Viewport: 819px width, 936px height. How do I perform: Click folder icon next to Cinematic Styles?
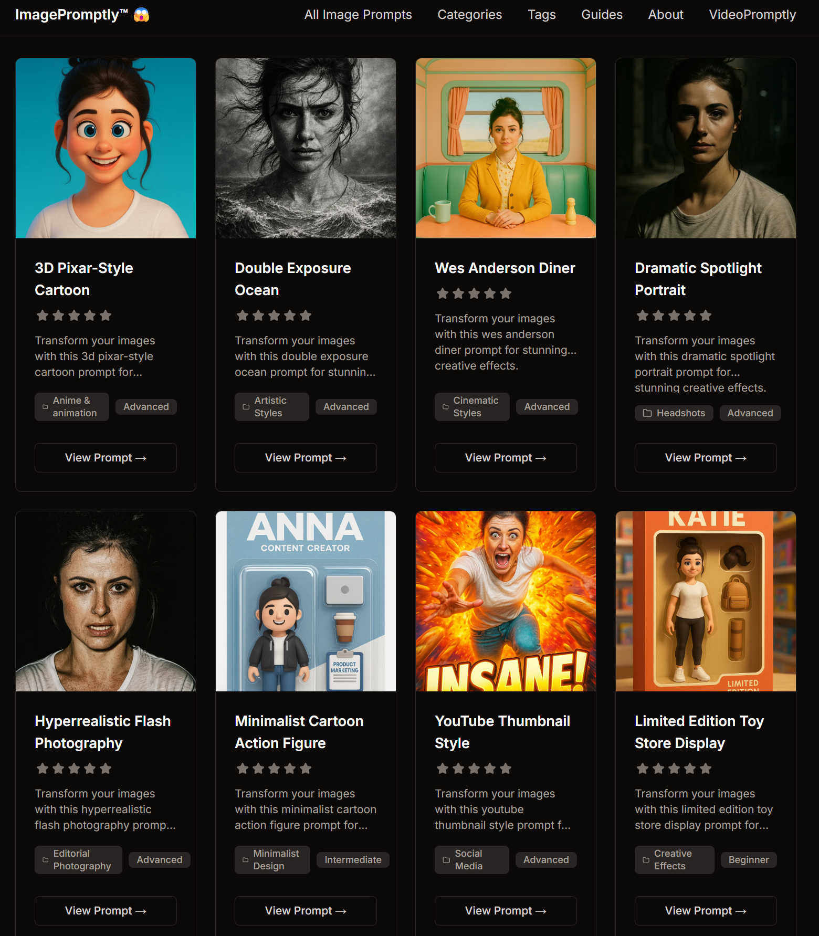[445, 407]
